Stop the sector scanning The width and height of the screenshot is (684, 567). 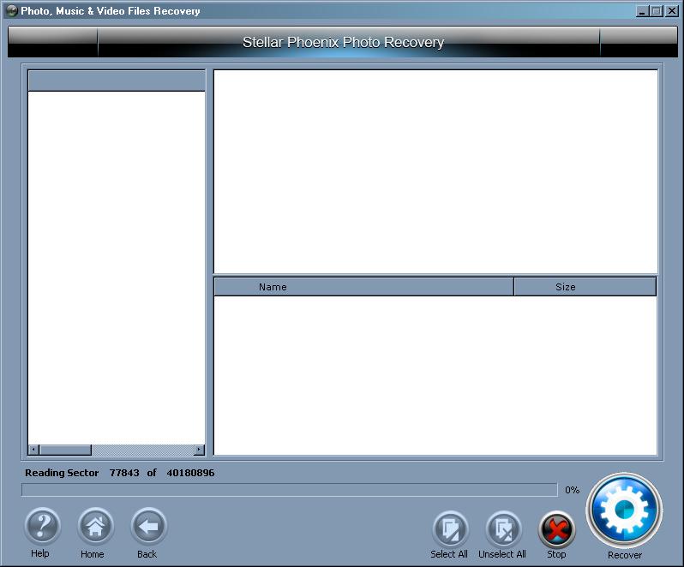(x=556, y=530)
